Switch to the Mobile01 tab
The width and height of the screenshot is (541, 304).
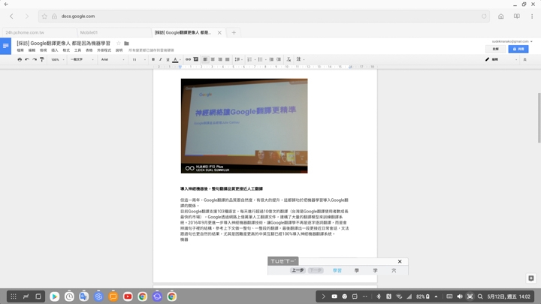pos(114,32)
